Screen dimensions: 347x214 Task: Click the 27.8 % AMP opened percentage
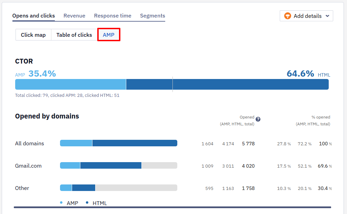pyautogui.click(x=284, y=144)
